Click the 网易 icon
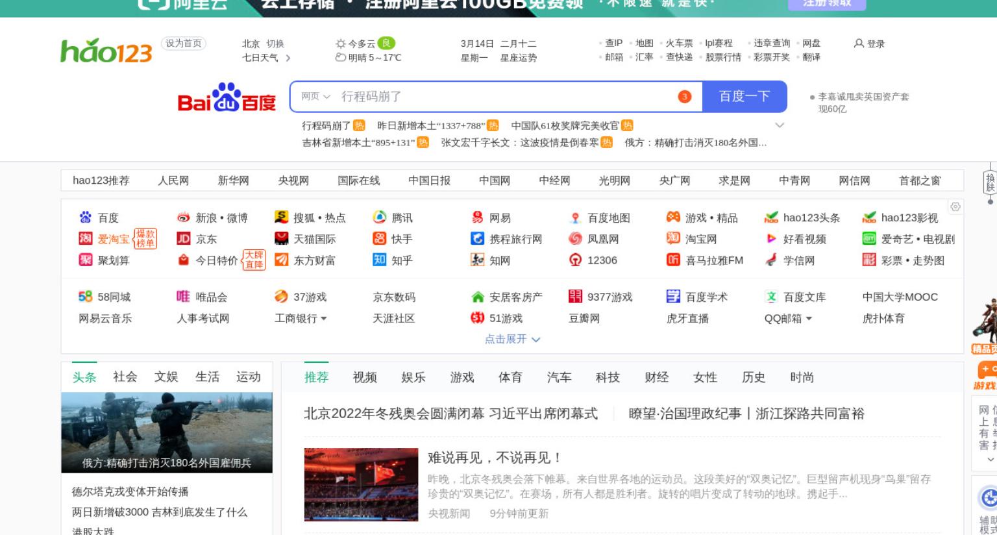 (x=478, y=218)
